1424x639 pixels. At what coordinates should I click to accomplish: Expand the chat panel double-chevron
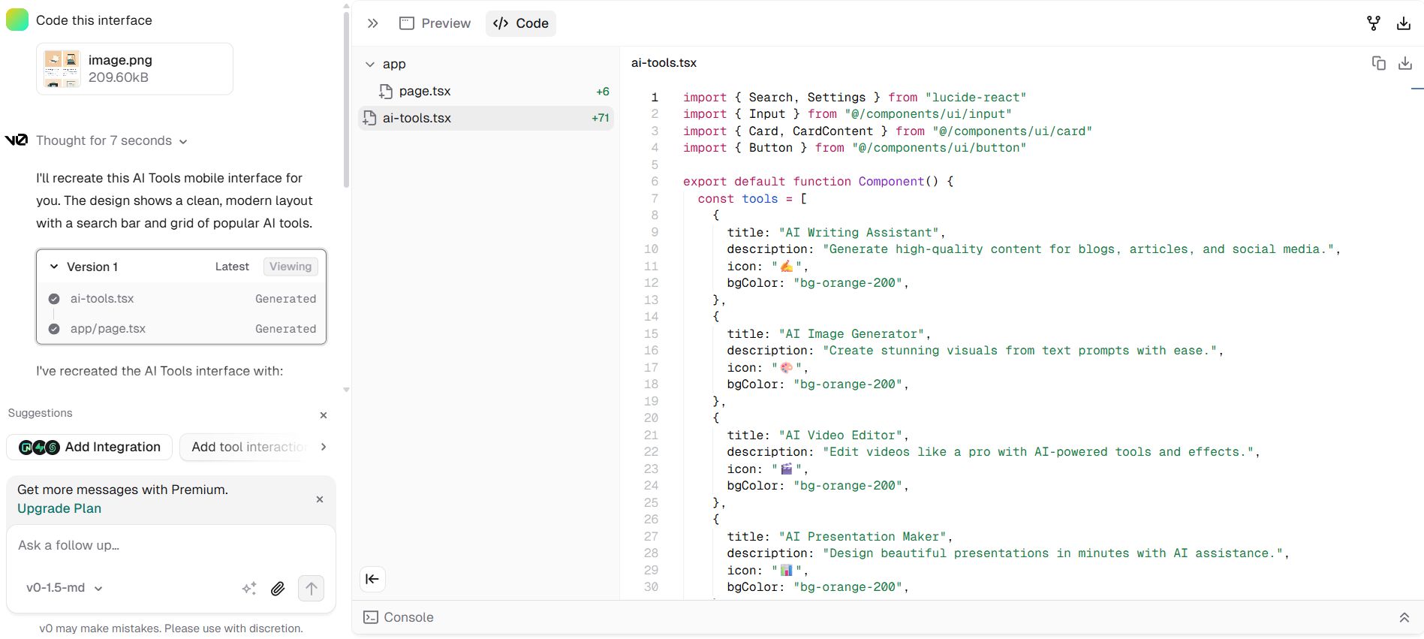tap(372, 23)
